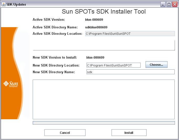The image size is (179, 140).
Task: Minimize the SDK Updater window
Action: [163, 4]
